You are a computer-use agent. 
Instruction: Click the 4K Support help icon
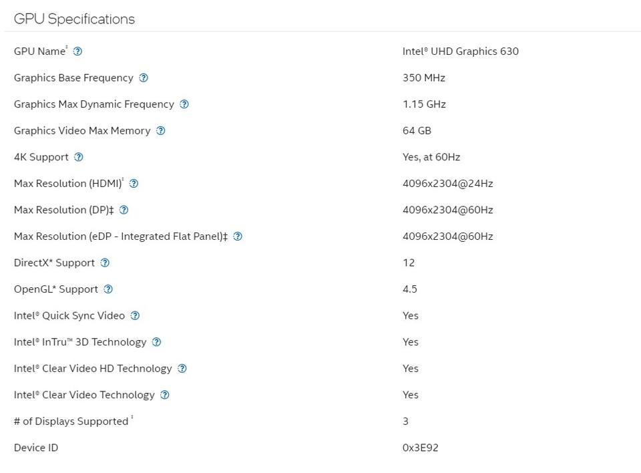[x=79, y=157]
